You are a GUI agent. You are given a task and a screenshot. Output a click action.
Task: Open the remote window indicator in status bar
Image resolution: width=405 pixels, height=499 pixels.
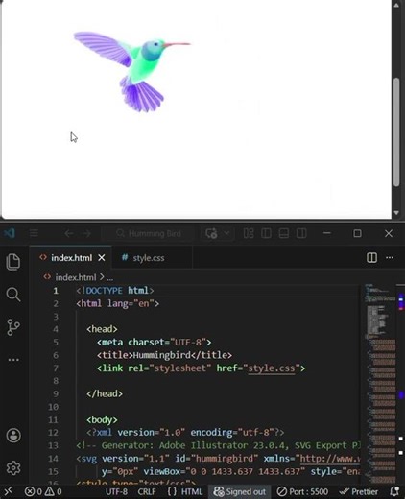click(x=9, y=491)
